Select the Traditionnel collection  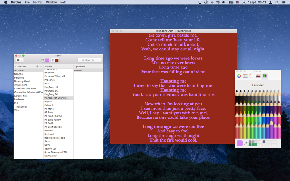tap(29, 106)
